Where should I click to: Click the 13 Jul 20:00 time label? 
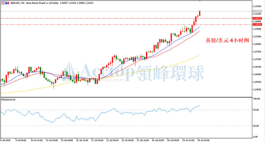click(52, 140)
